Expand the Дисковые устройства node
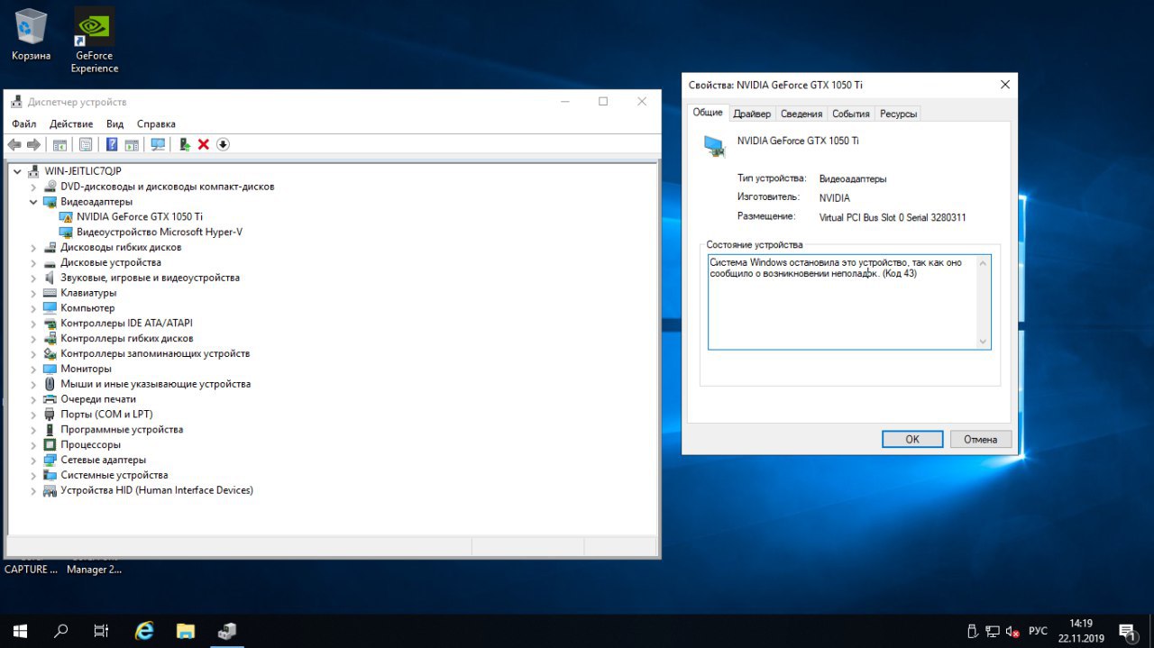Viewport: 1154px width, 648px height. tap(33, 262)
